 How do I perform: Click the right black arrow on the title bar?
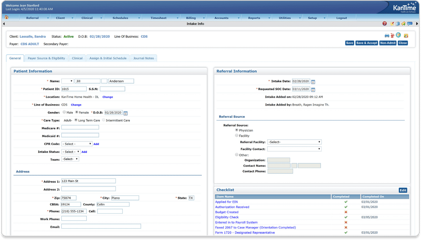tap(417, 24)
